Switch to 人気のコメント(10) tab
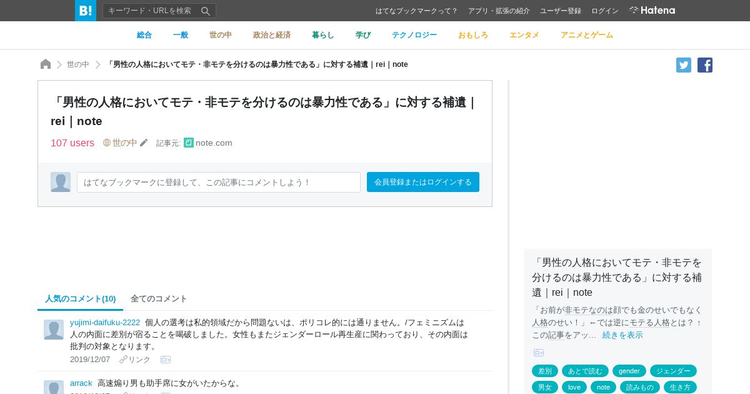The width and height of the screenshot is (750, 394). pyautogui.click(x=81, y=298)
